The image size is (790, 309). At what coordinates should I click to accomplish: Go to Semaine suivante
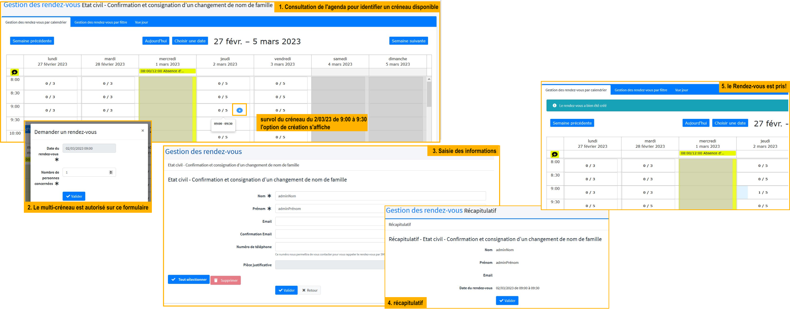click(x=408, y=41)
